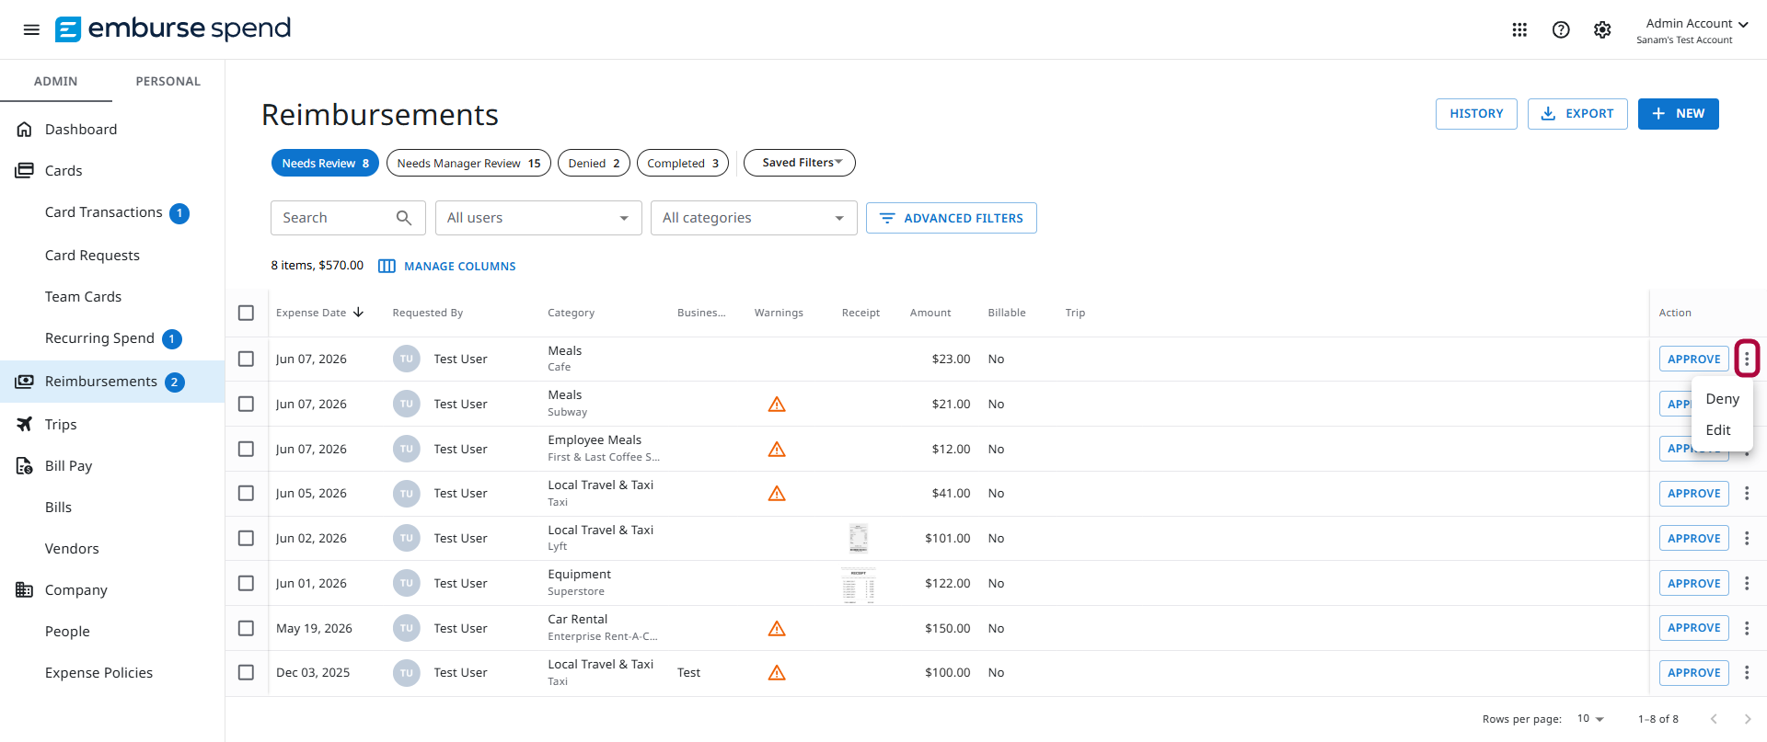1767x742 pixels.
Task: Select the Equipment Superstore row checkbox
Action: click(246, 584)
